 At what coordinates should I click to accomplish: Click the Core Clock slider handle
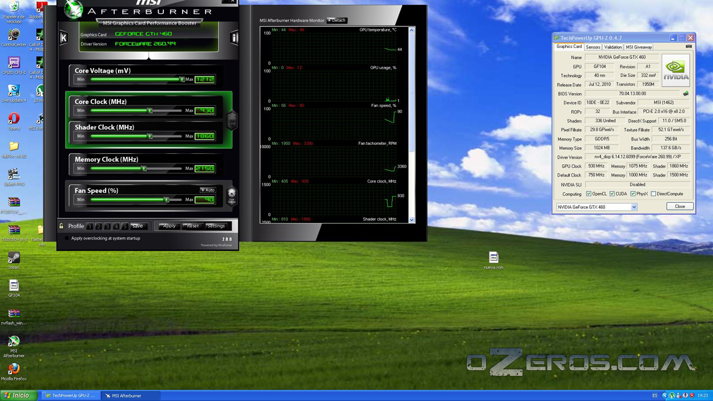149,110
